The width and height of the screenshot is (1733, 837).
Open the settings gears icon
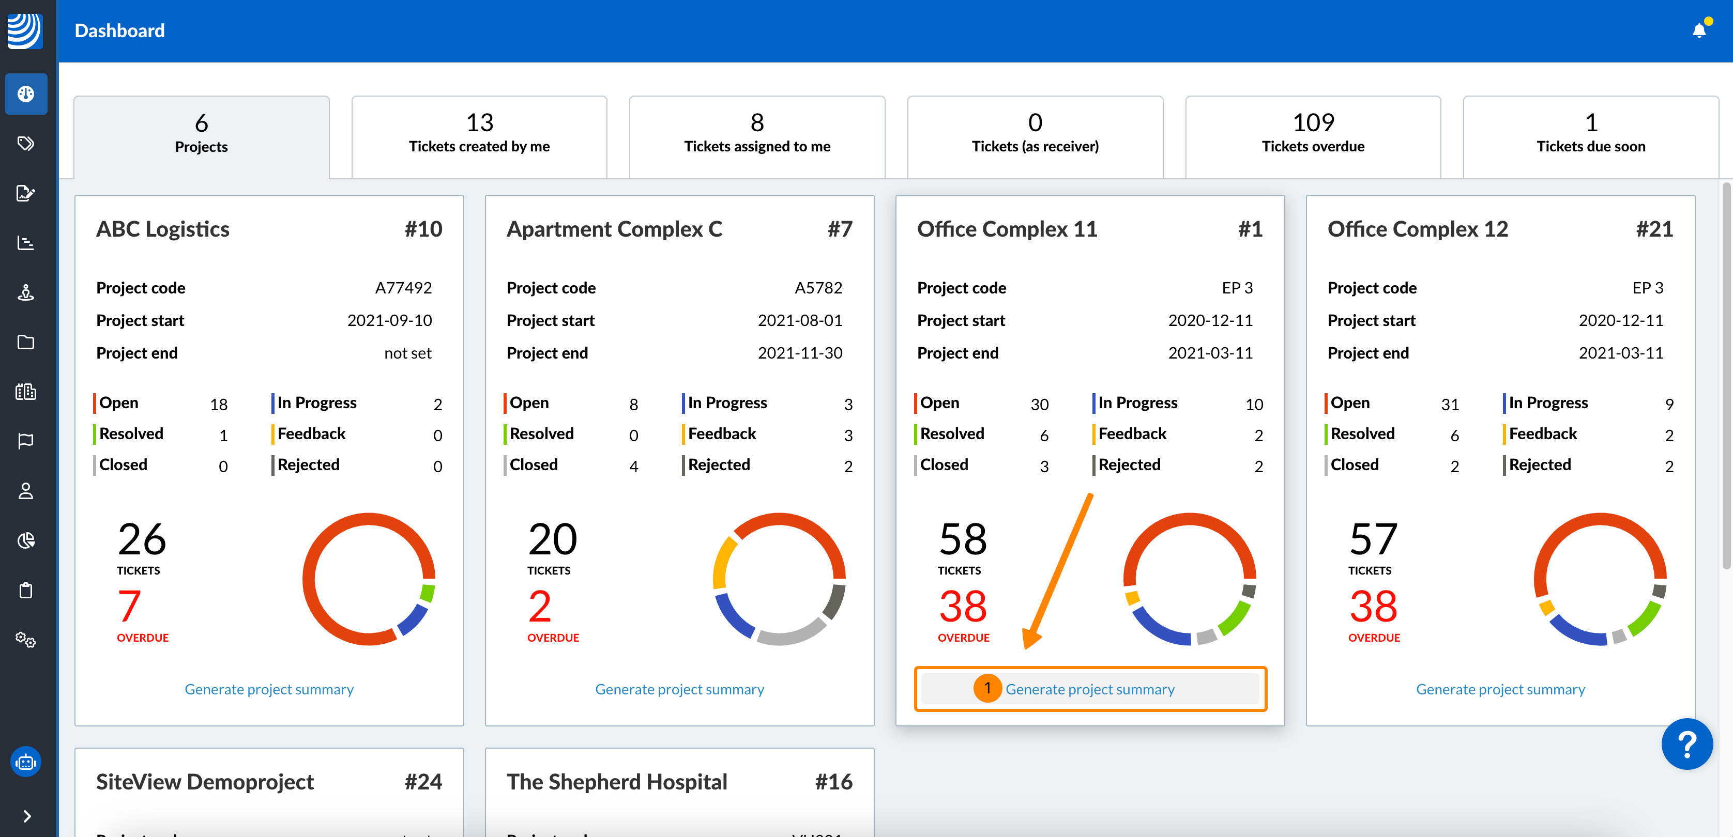point(25,639)
